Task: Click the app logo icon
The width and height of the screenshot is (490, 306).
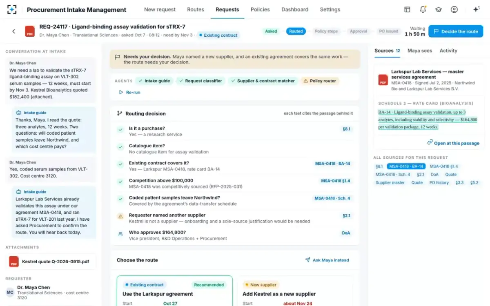Action: point(12,10)
